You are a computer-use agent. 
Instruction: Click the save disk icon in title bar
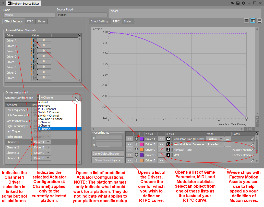pyautogui.click(x=238, y=3)
